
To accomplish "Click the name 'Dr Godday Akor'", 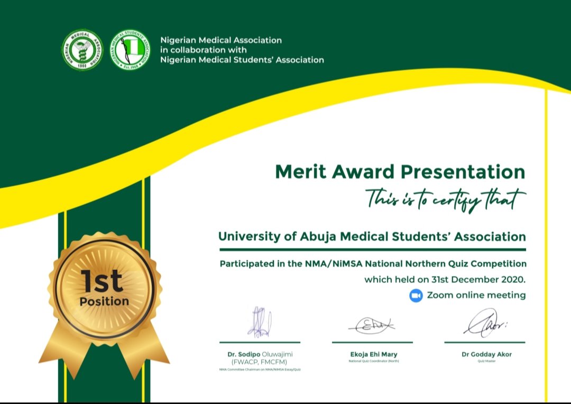I will [486, 354].
